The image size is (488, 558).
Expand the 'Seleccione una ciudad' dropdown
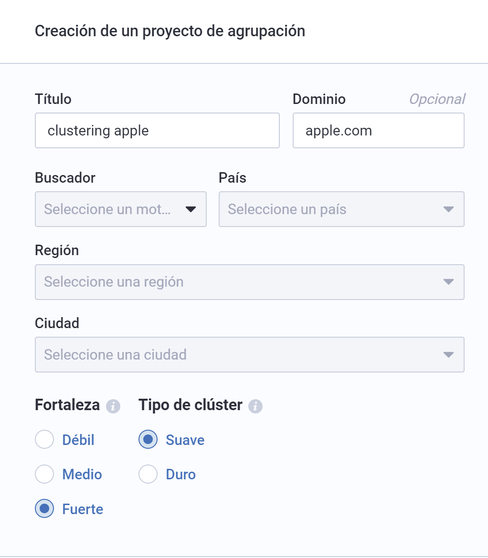tap(239, 355)
